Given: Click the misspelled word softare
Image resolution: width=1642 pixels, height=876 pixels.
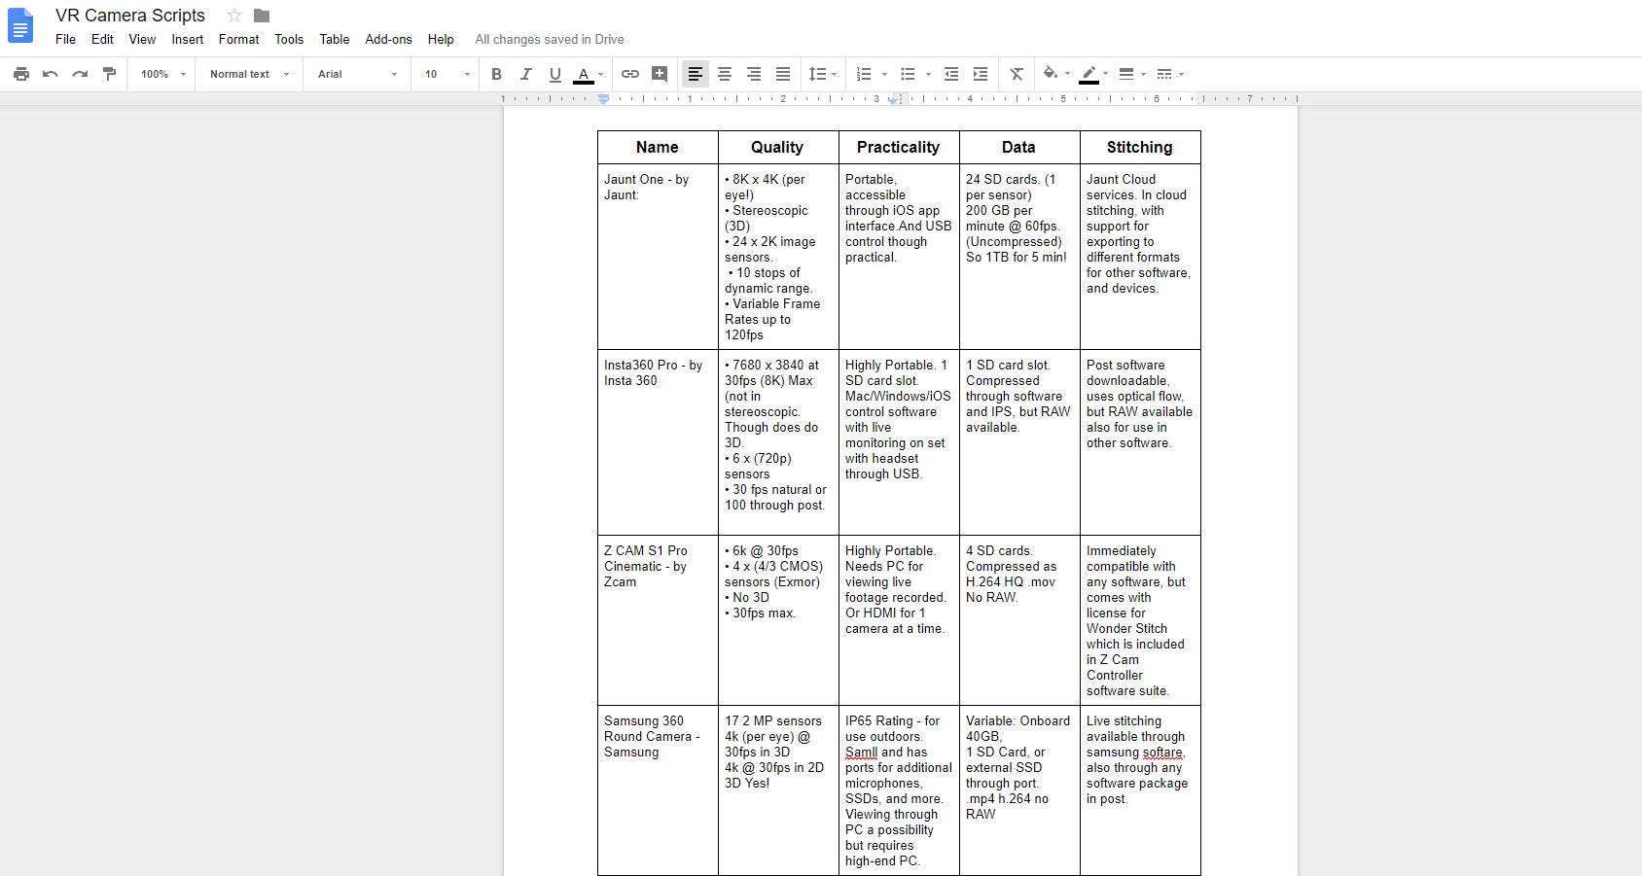Looking at the screenshot, I should click(1163, 753).
